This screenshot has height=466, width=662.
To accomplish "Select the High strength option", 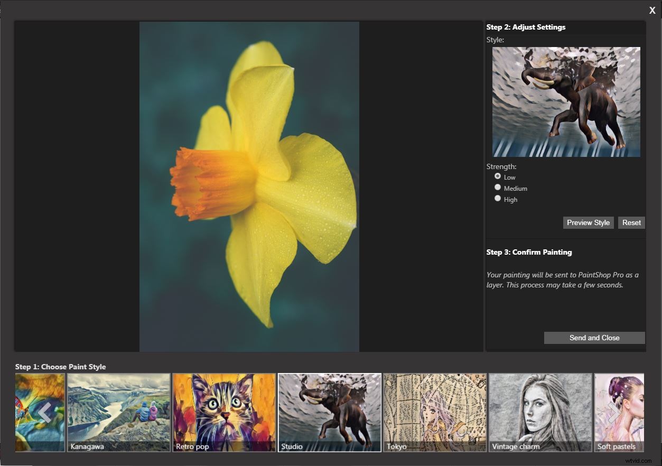I will coord(498,198).
